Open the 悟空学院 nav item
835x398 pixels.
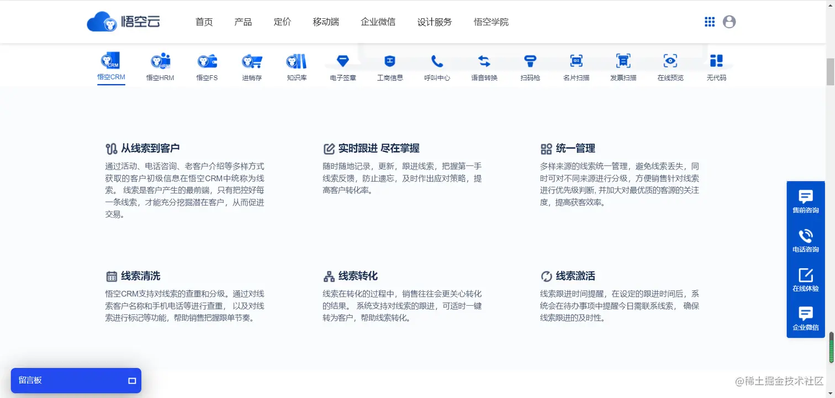(491, 22)
